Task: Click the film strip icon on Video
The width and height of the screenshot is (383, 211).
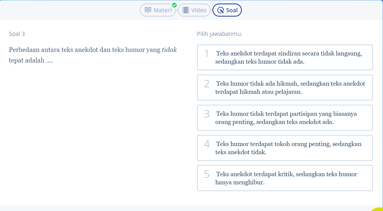Action: coord(186,10)
